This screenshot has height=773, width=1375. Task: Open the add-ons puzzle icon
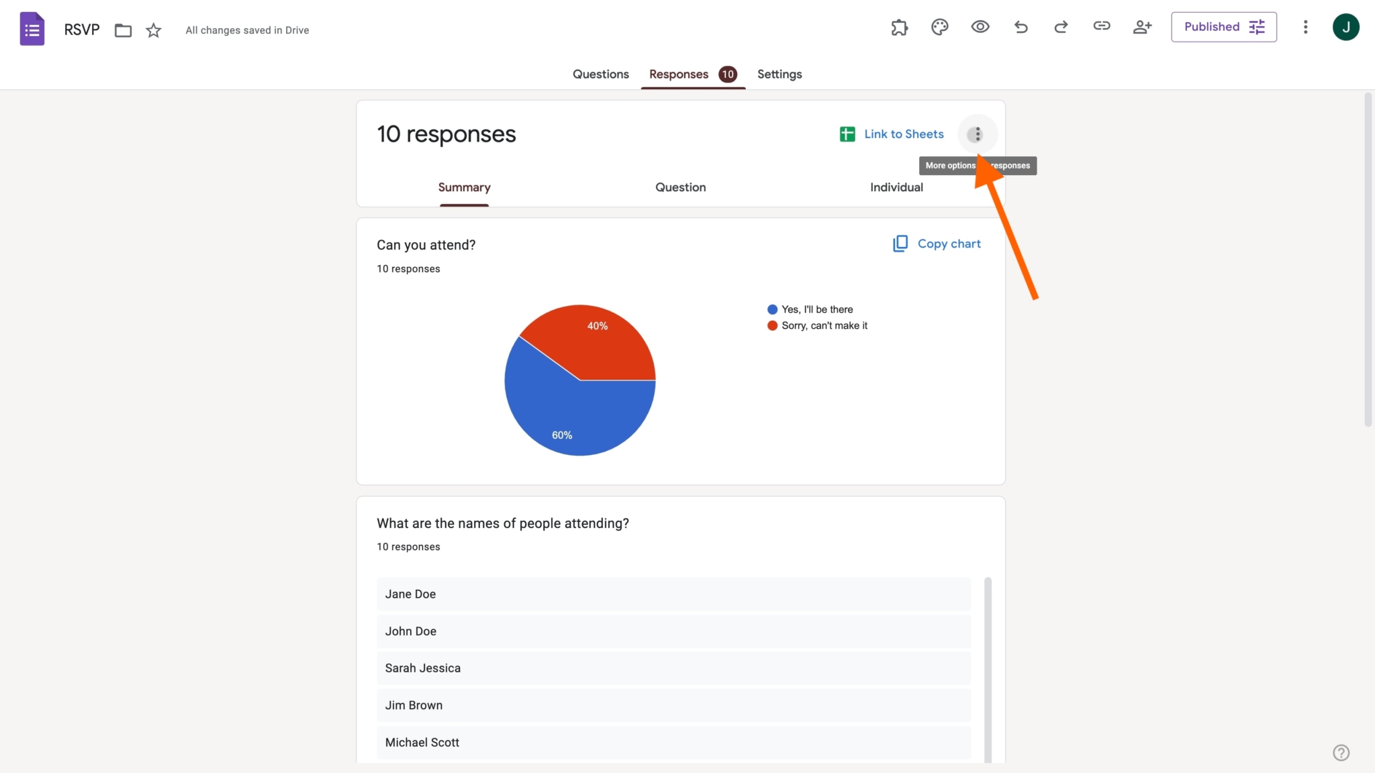[899, 28]
